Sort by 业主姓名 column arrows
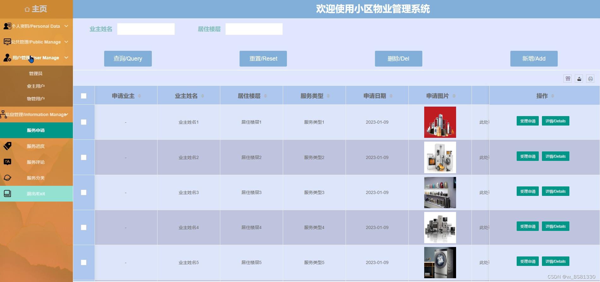Image resolution: width=600 pixels, height=282 pixels. [x=203, y=96]
